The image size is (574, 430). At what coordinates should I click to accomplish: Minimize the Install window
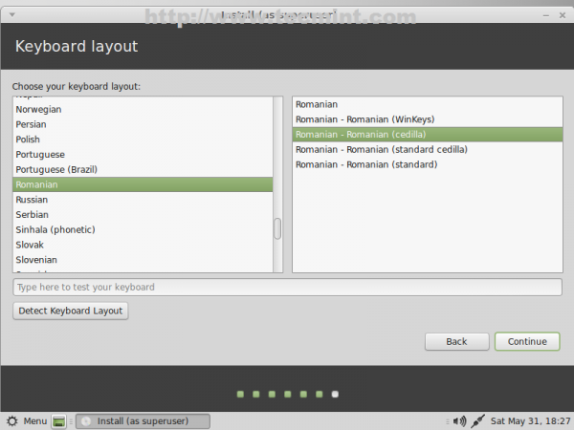(x=546, y=15)
